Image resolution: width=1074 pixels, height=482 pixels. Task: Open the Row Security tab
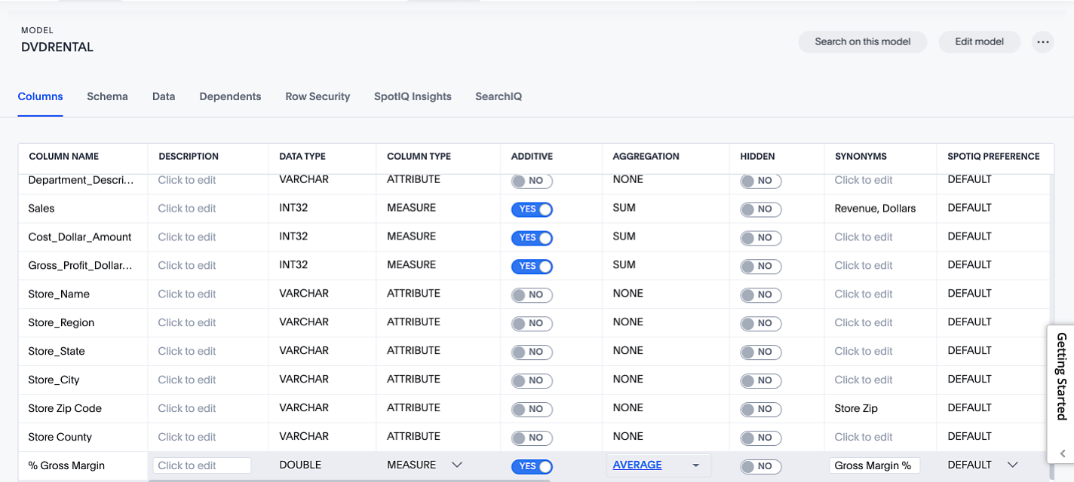(x=318, y=96)
